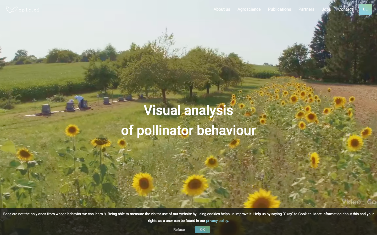Click the 'of pollinator behaviour' headline text

click(x=188, y=130)
